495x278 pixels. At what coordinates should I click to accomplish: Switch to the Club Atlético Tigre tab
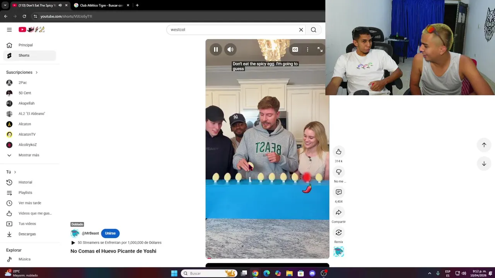pos(101,5)
